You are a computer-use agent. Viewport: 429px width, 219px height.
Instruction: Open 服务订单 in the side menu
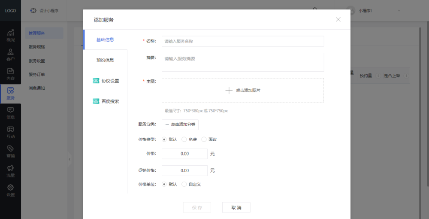(37, 74)
